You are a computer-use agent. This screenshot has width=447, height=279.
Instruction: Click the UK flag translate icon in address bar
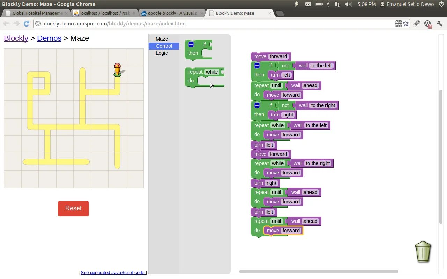pyautogui.click(x=398, y=23)
